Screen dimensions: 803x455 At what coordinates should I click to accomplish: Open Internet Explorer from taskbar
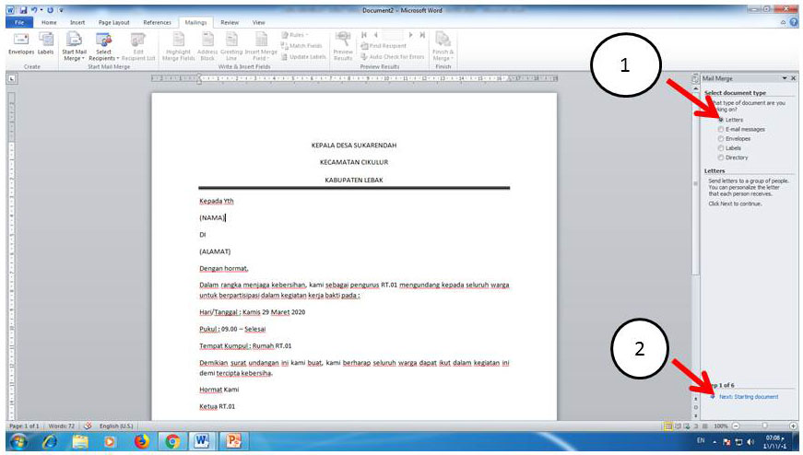coord(50,441)
